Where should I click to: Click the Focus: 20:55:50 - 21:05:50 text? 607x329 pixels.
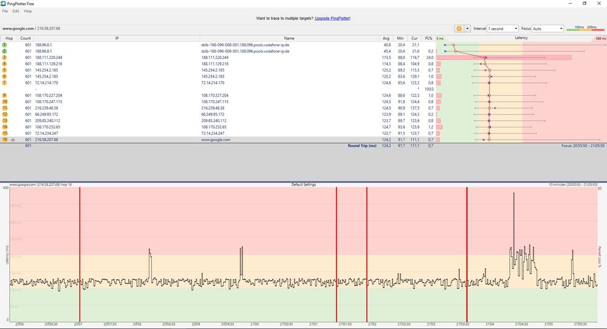(583, 146)
